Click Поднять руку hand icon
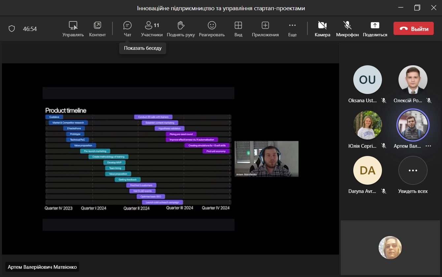 coord(181,28)
